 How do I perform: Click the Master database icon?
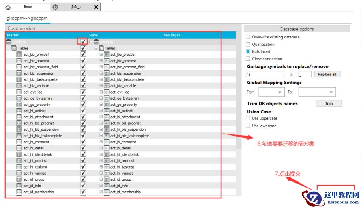pyautogui.click(x=9, y=42)
